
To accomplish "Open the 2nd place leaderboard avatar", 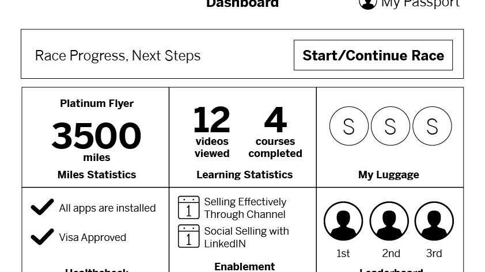I will pos(389,221).
